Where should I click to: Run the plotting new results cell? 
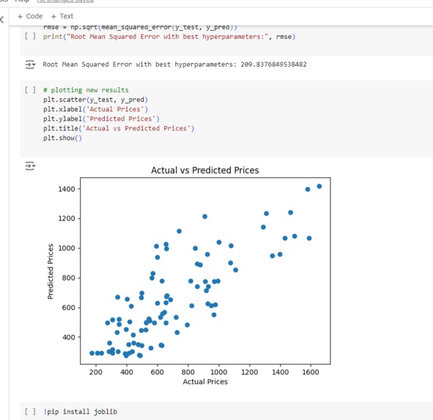click(30, 90)
